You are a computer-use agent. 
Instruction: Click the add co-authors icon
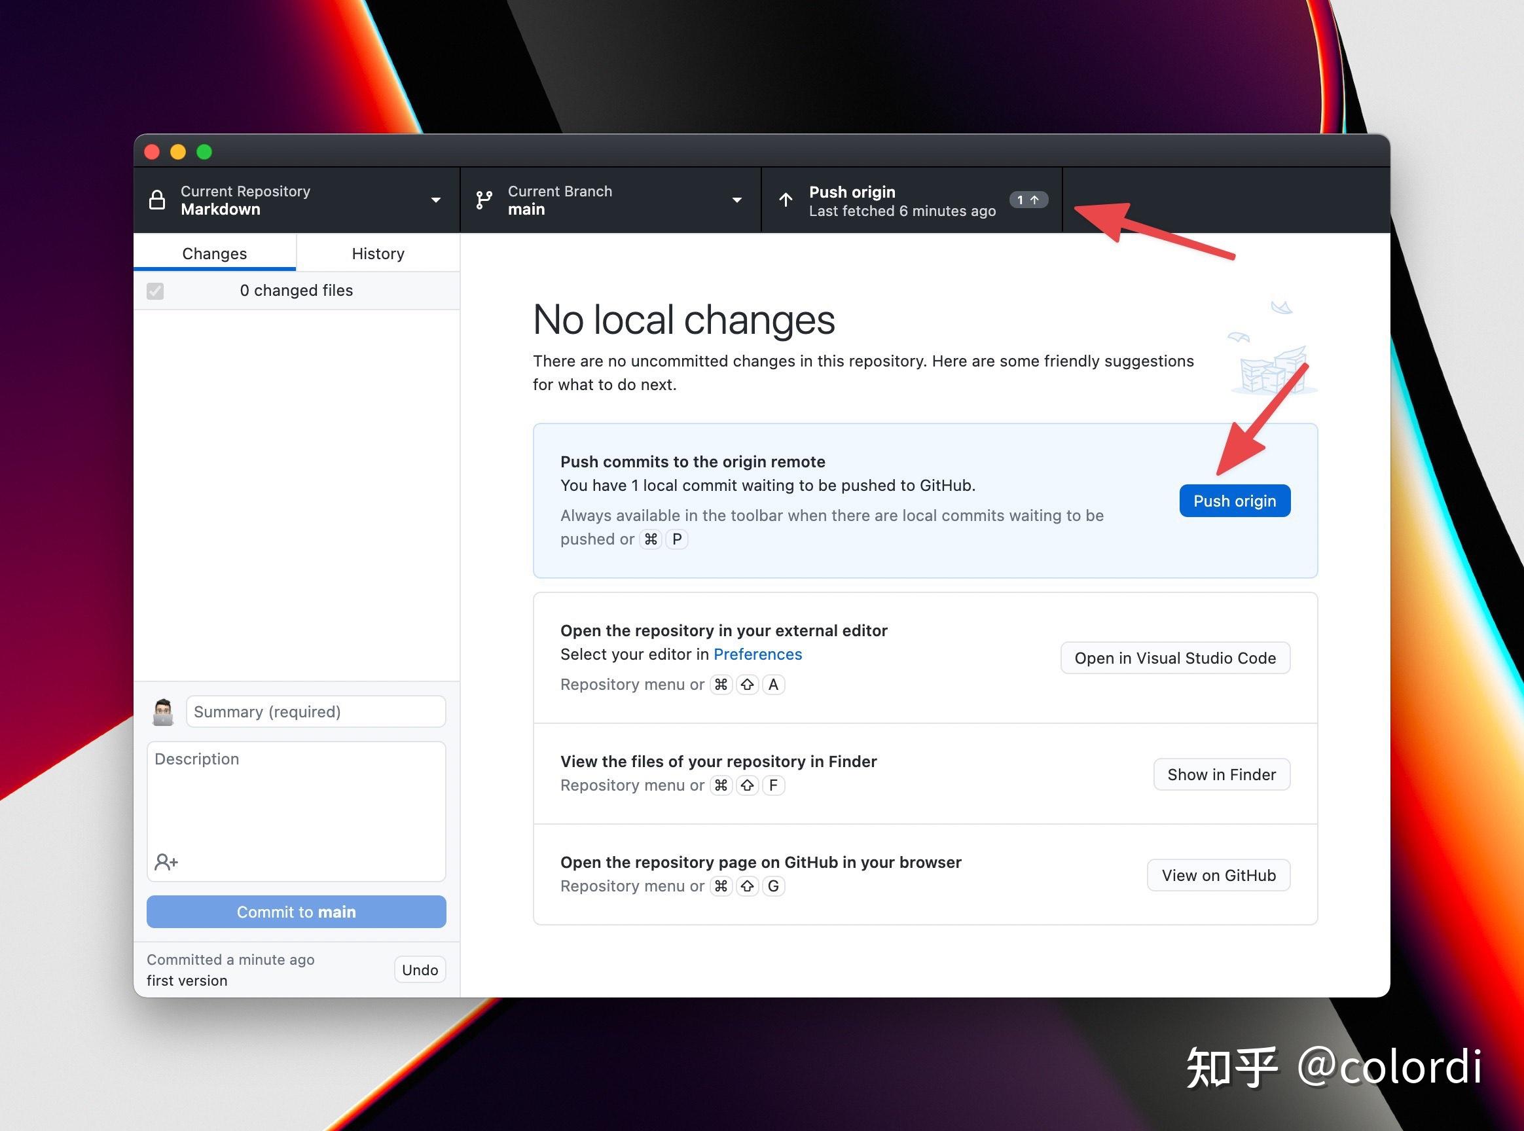[166, 861]
